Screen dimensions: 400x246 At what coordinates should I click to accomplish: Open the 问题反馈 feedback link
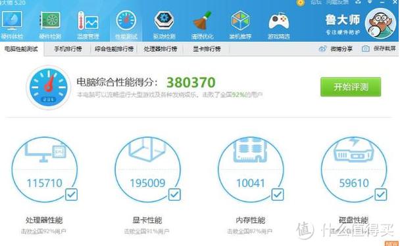(x=337, y=2)
